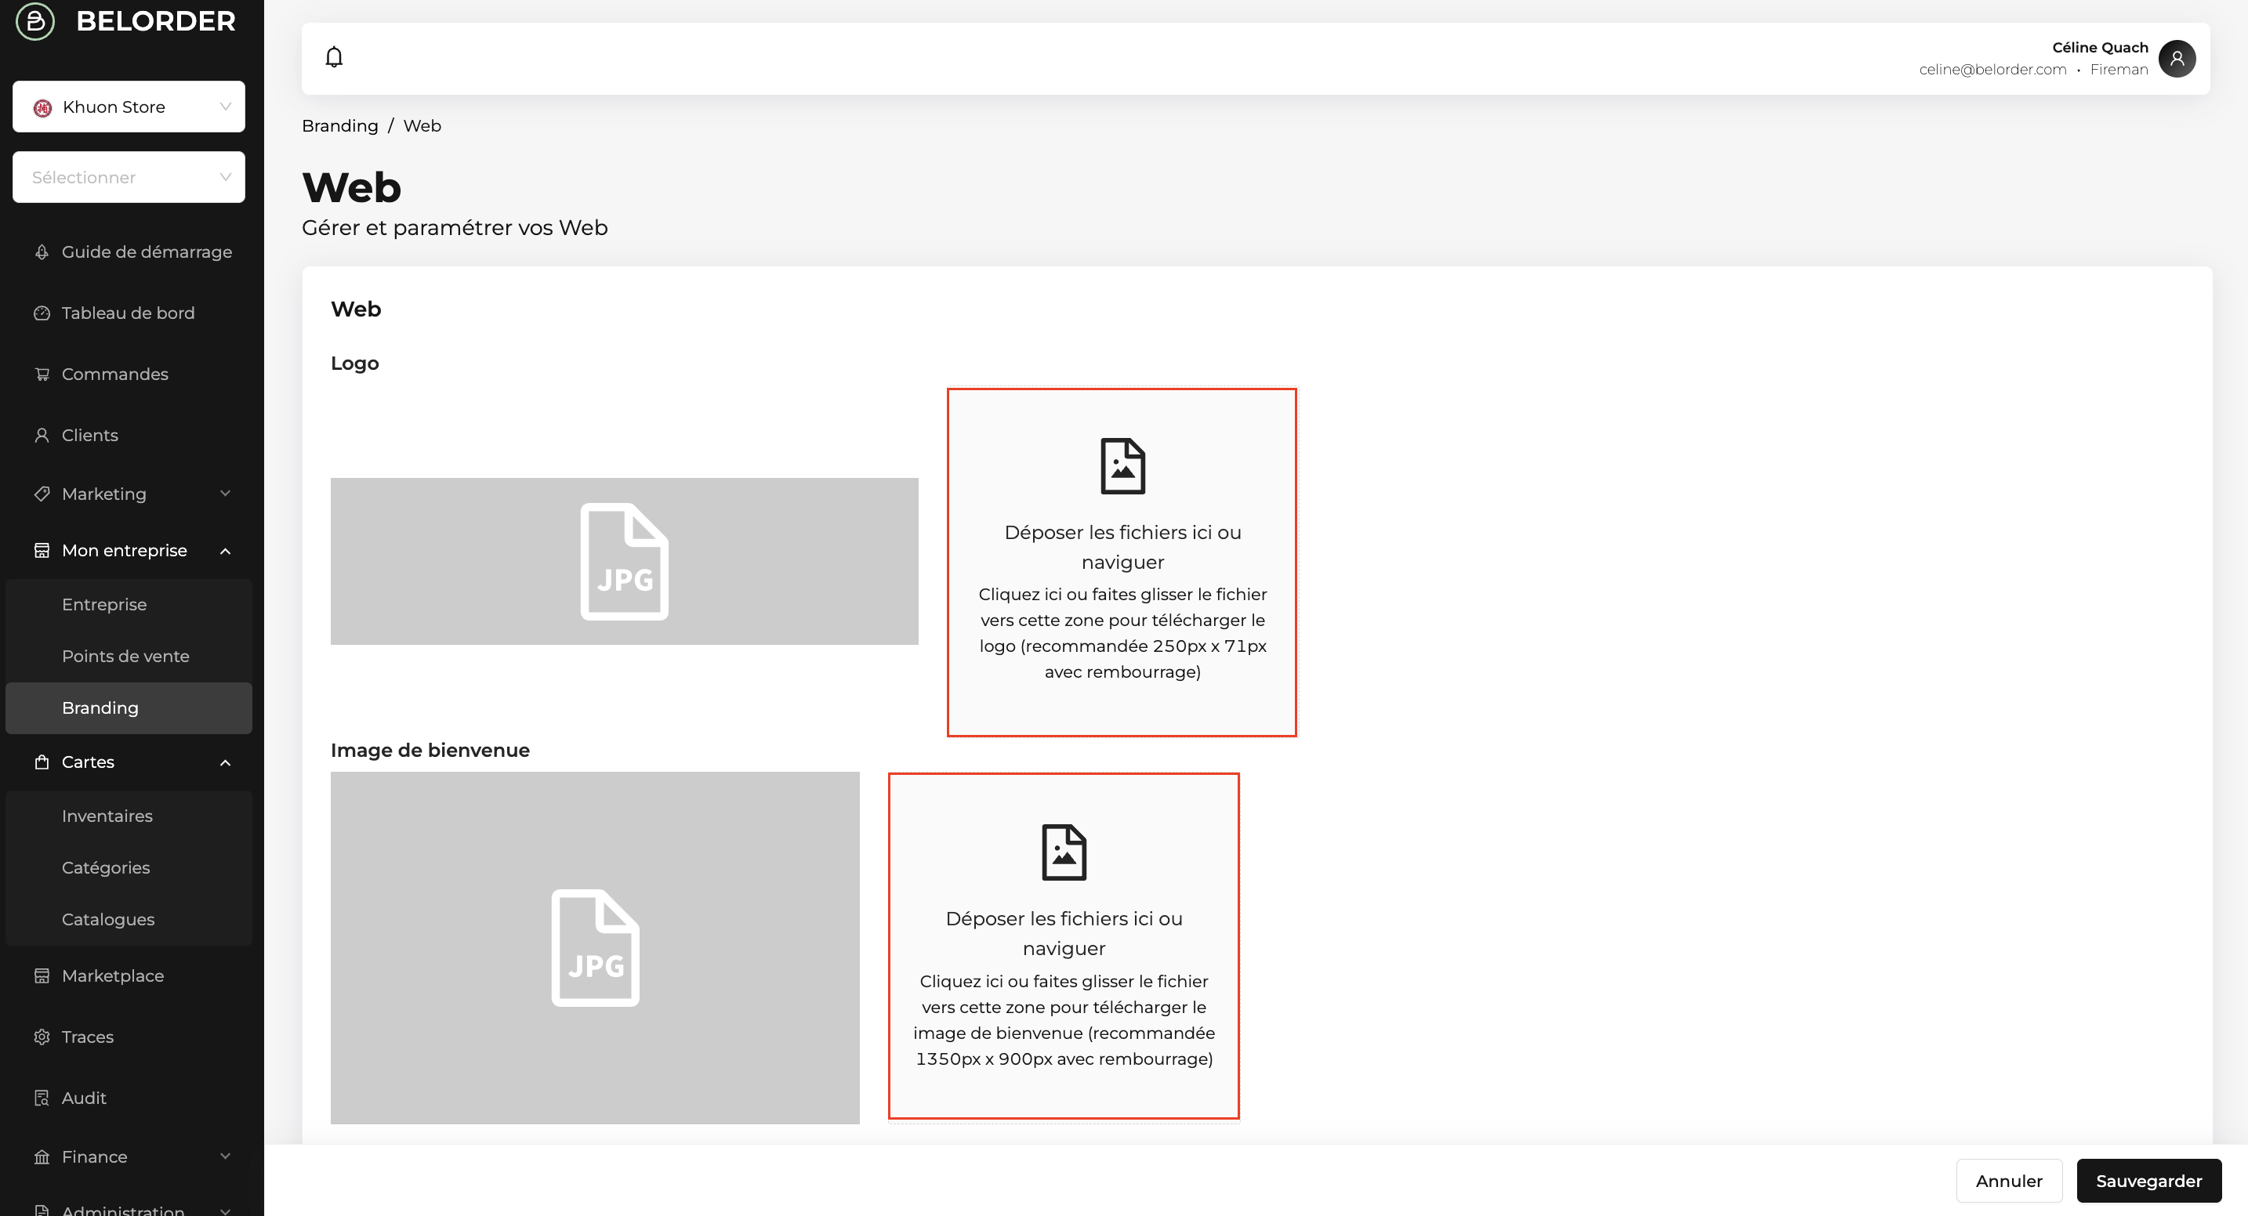Click the tag icon beside Marketing
Image resolution: width=2248 pixels, height=1216 pixels.
pos(42,494)
